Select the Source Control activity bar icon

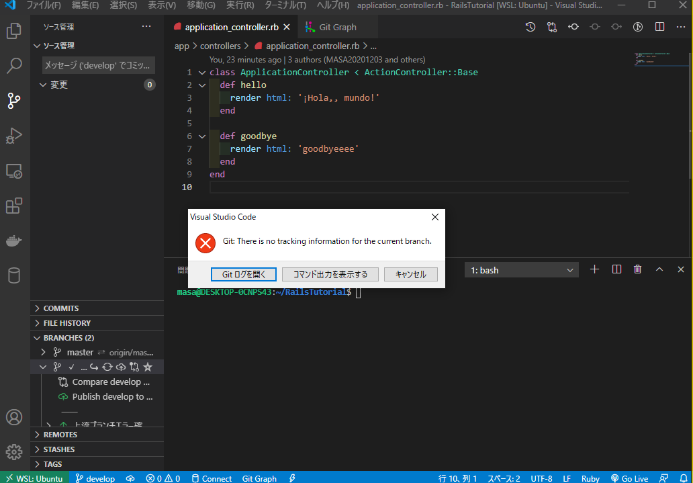(x=13, y=101)
